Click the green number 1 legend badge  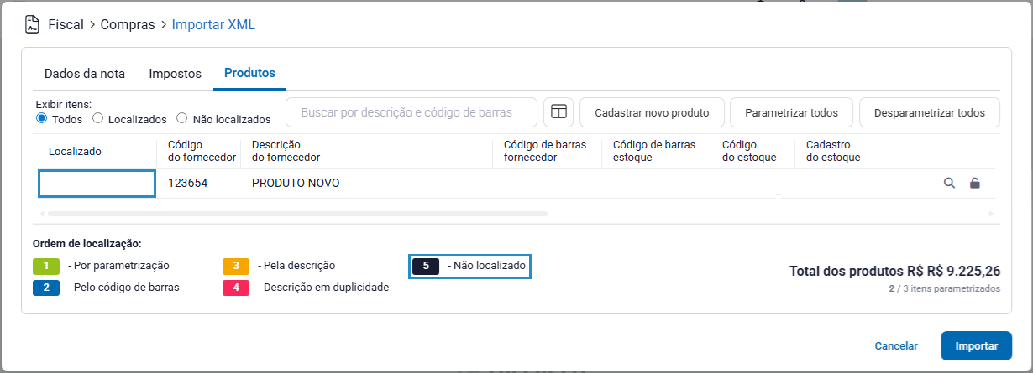pyautogui.click(x=46, y=266)
